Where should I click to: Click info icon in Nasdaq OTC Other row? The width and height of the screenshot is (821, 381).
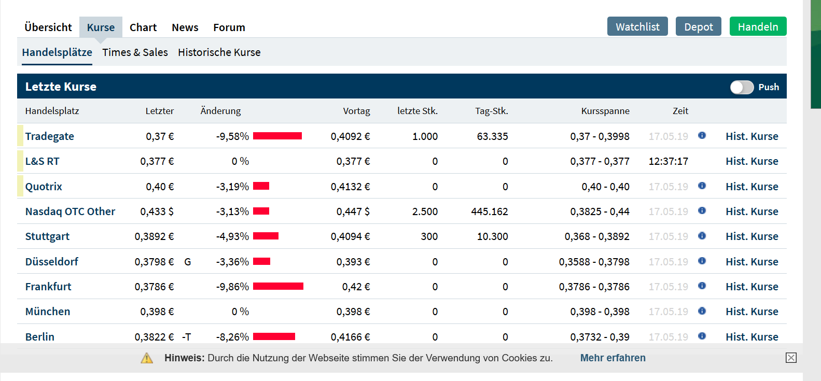pyautogui.click(x=702, y=210)
